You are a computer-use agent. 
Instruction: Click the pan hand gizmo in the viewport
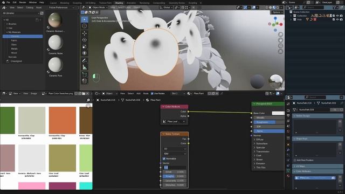click(280, 40)
